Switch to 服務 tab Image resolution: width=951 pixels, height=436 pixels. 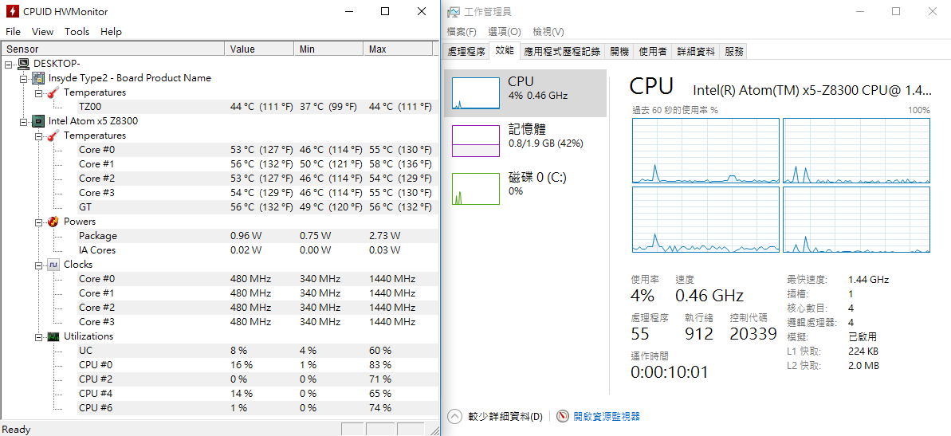click(734, 52)
